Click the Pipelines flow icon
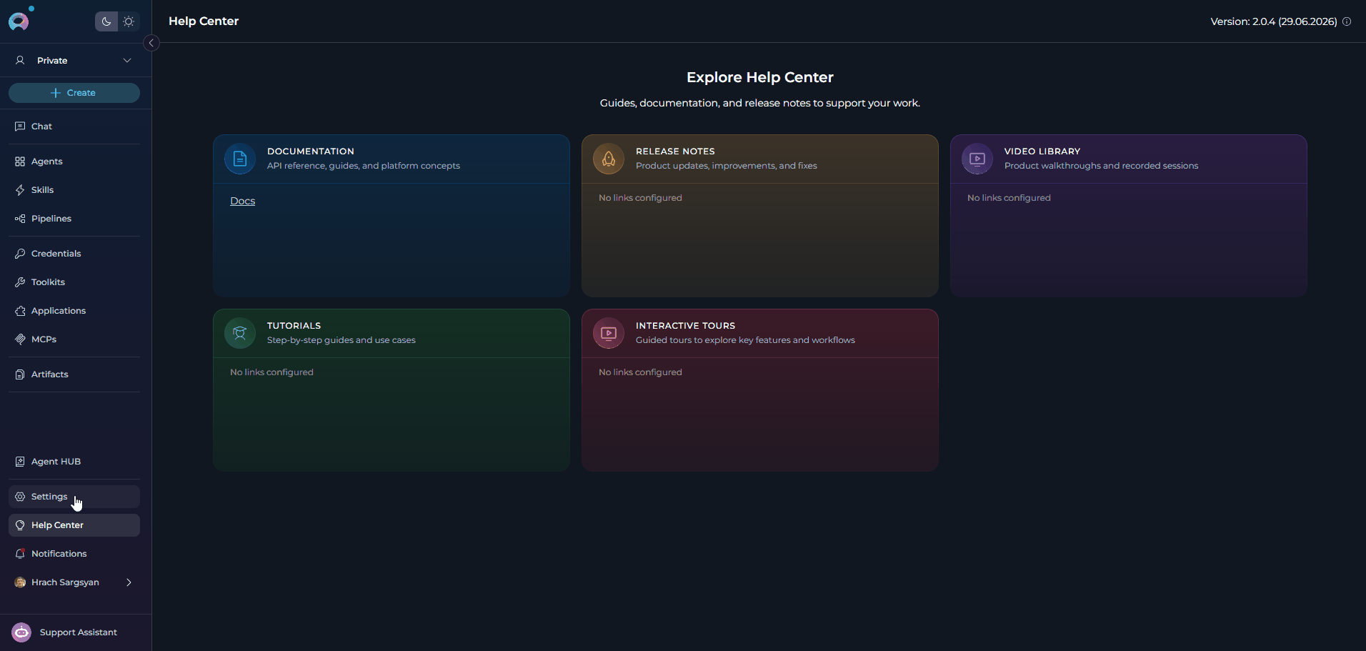Viewport: 1366px width, 651px height. [20, 219]
